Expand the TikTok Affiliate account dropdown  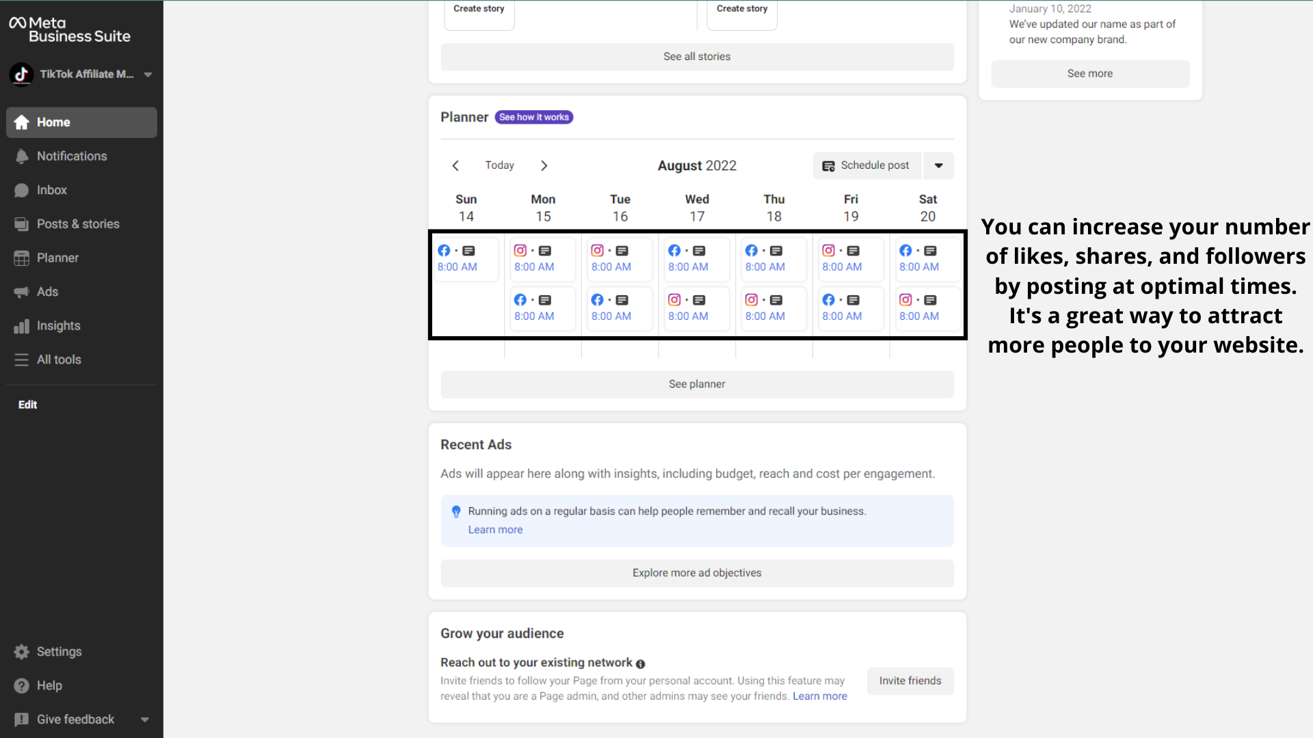click(x=148, y=74)
